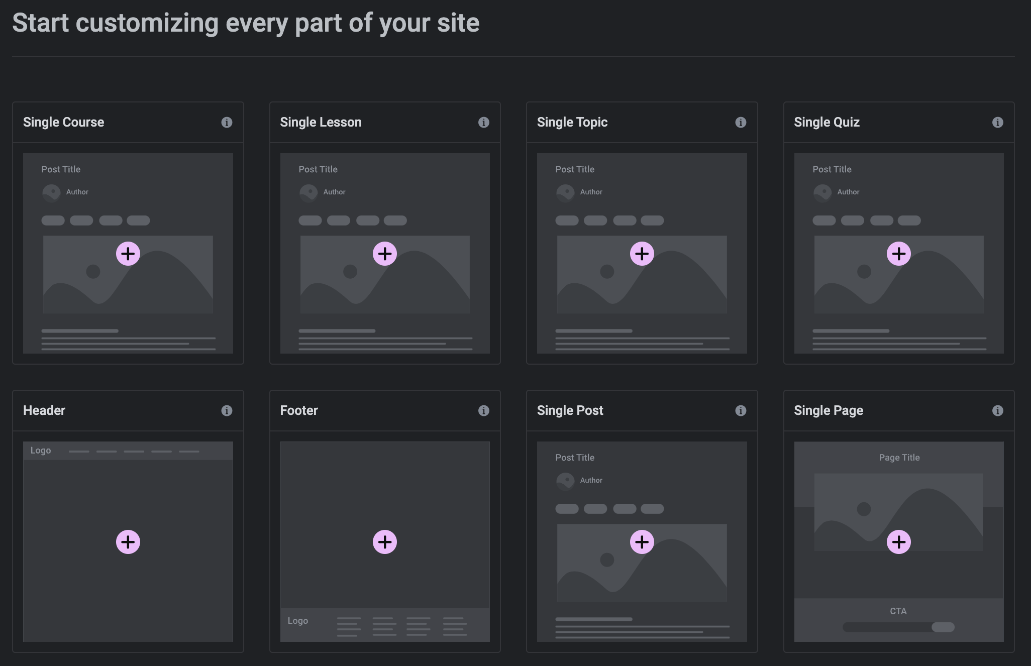The width and height of the screenshot is (1031, 666).
Task: Click the plus icon on Single Post
Action: point(642,542)
